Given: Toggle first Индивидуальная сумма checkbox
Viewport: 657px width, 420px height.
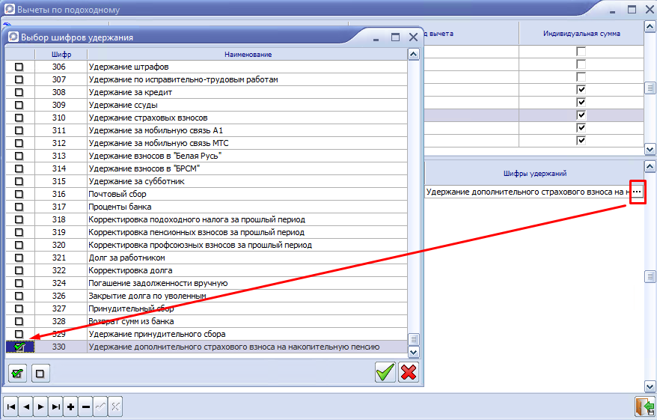Looking at the screenshot, I should pos(581,52).
